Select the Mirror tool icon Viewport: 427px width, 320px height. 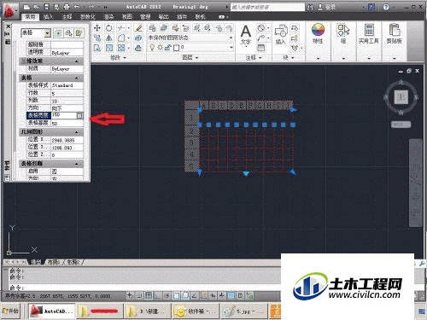pyautogui.click(x=109, y=38)
